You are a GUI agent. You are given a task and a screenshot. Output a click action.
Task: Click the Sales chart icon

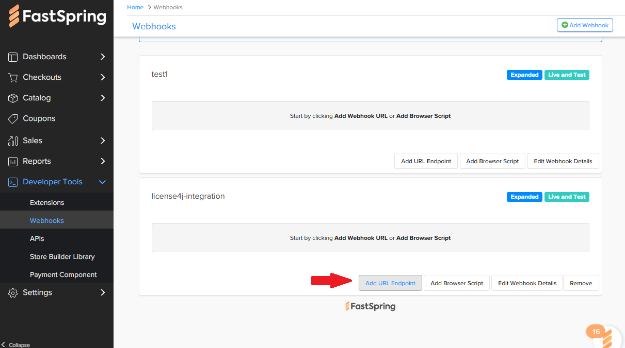13,141
